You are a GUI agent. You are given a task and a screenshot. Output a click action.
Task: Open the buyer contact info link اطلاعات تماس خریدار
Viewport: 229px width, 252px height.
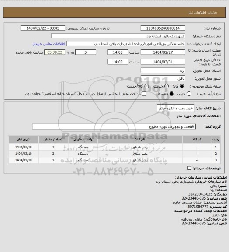point(49,44)
